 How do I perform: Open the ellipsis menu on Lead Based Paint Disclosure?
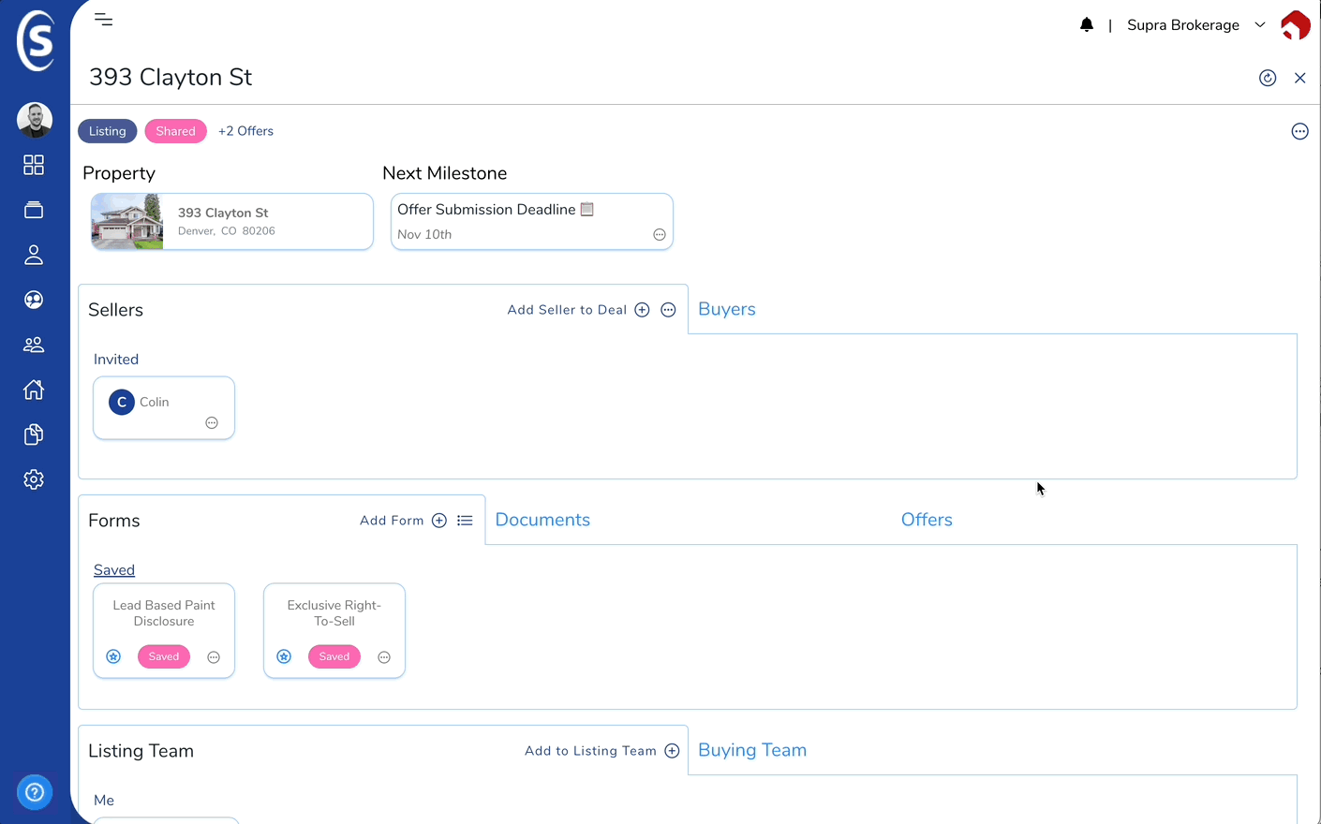tap(214, 657)
